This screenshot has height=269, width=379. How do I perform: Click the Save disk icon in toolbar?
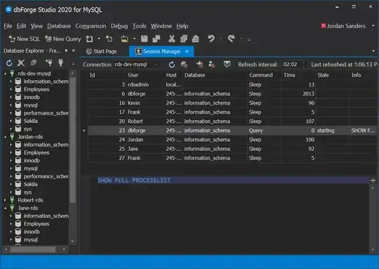pyautogui.click(x=145, y=39)
